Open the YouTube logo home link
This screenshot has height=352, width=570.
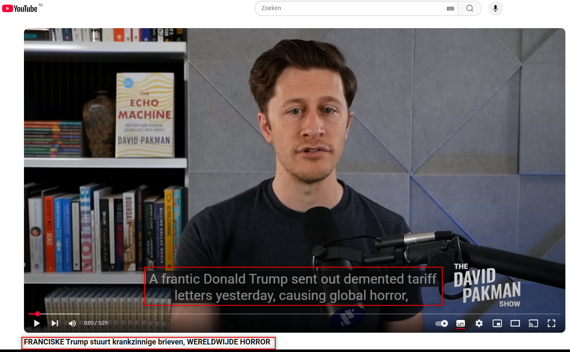20,8
